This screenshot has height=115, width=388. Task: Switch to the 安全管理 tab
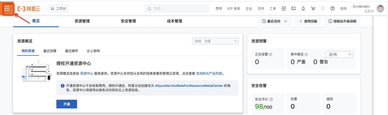(x=128, y=21)
